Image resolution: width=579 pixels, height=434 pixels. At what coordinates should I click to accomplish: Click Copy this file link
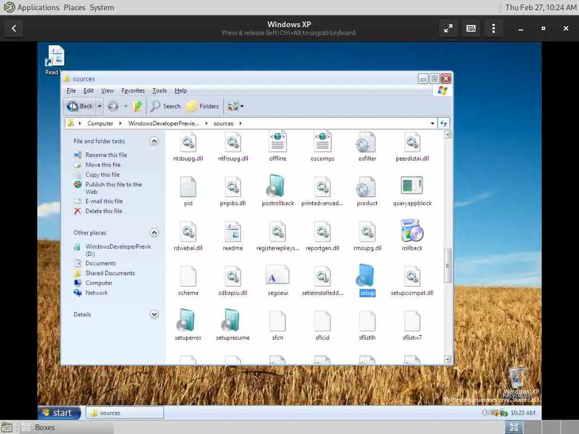pyautogui.click(x=103, y=175)
